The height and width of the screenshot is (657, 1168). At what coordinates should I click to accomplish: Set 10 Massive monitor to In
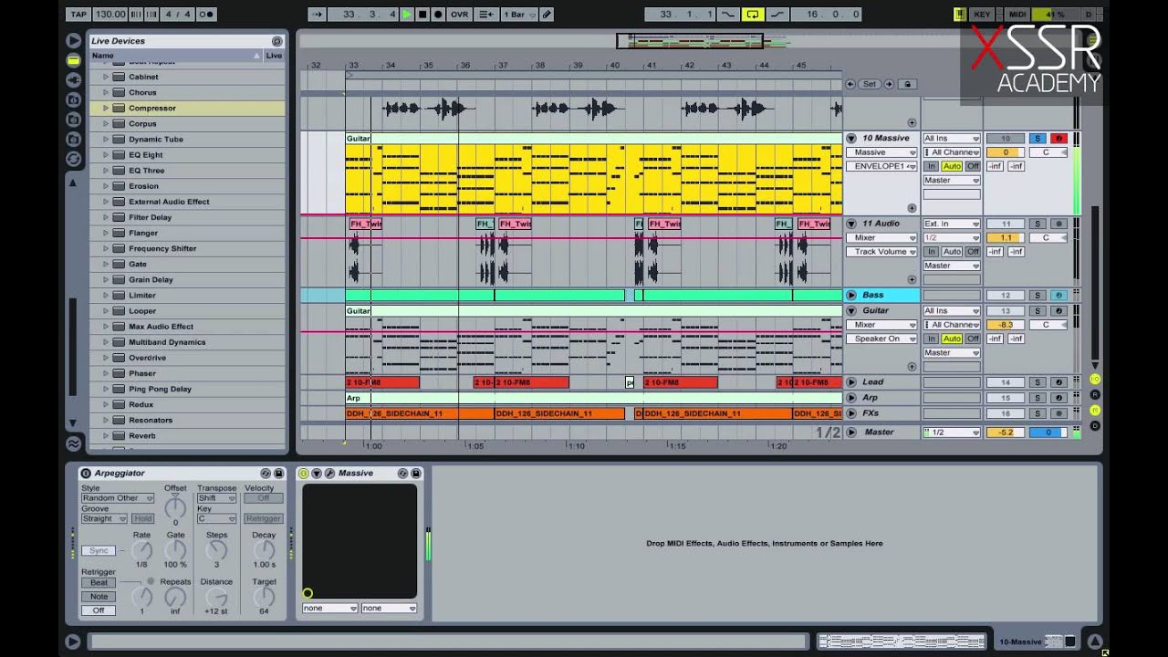[932, 167]
